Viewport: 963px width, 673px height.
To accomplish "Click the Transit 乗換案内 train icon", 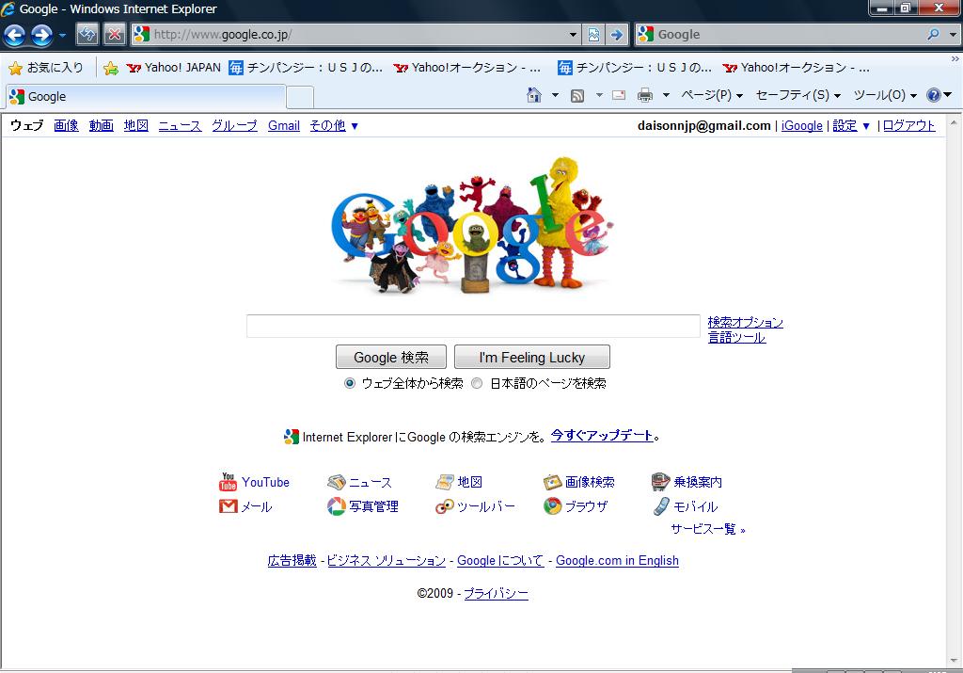I will tap(660, 482).
